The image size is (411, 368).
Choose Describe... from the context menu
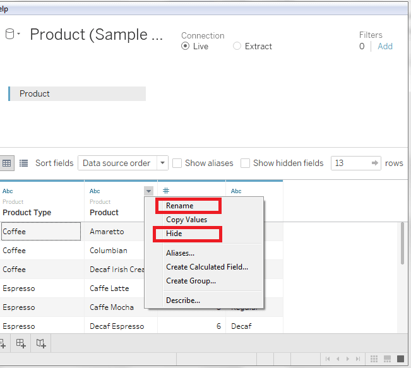click(183, 300)
